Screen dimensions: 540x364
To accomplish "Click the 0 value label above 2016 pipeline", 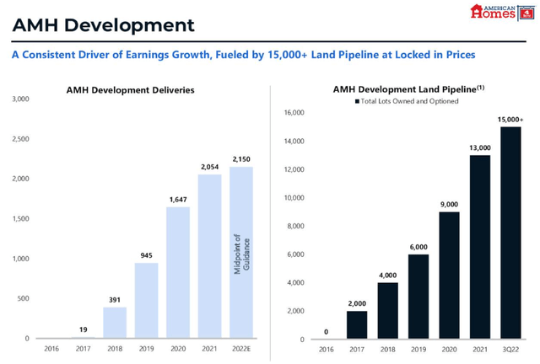I will (327, 332).
